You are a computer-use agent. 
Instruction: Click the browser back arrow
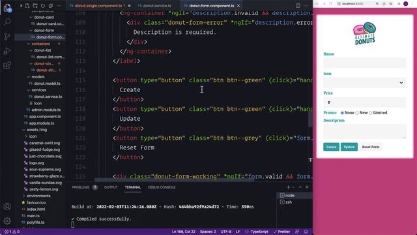tap(317, 4)
